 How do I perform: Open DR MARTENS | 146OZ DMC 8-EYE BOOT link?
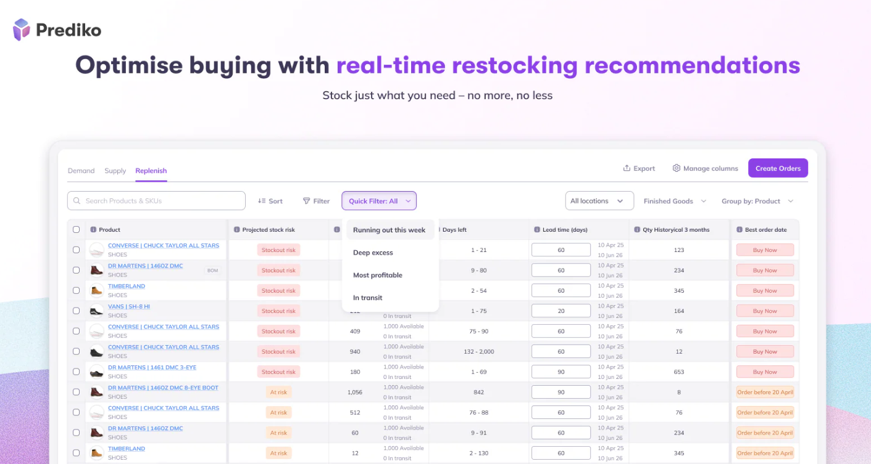[x=163, y=388]
